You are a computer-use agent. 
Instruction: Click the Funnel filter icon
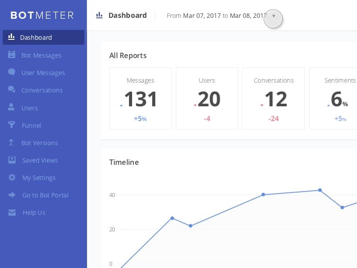(x=12, y=125)
